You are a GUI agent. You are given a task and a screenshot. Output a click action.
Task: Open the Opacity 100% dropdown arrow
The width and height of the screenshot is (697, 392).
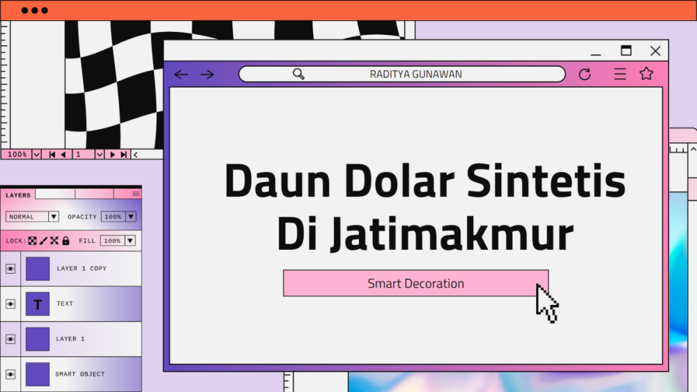131,217
